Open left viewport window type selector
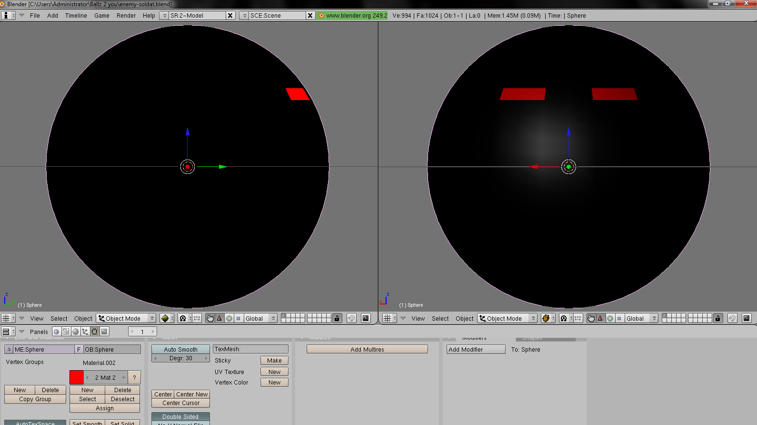 [x=9, y=318]
